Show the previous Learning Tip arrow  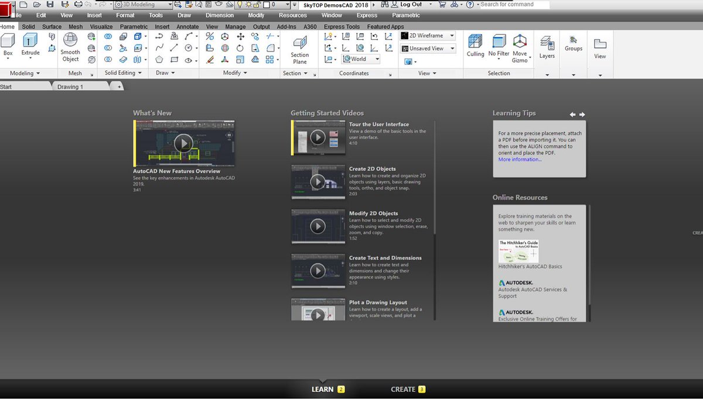click(x=573, y=115)
